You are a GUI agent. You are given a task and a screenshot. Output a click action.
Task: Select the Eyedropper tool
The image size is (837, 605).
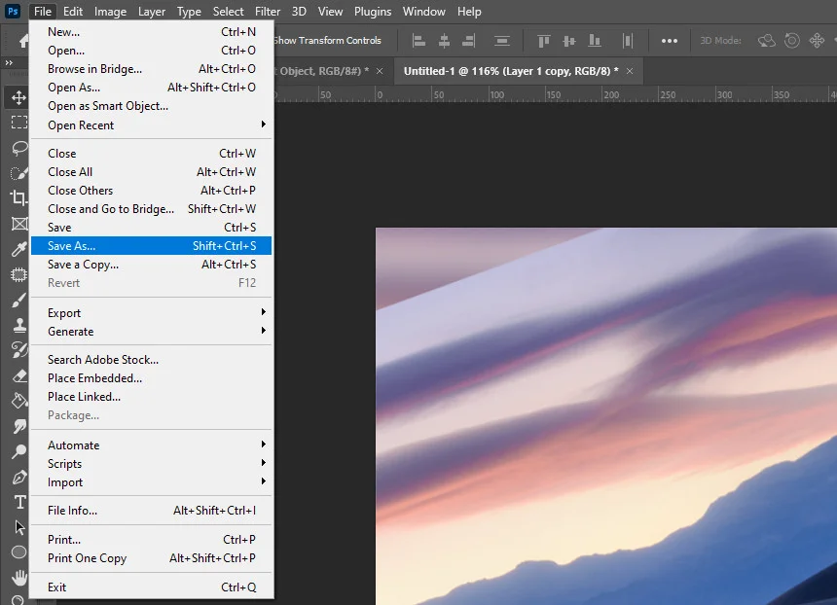click(19, 249)
